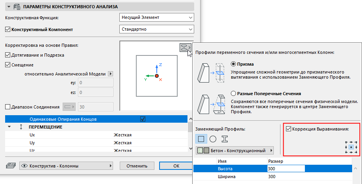Select the circular replacement profile shape
362x184 pixels.
213,138
